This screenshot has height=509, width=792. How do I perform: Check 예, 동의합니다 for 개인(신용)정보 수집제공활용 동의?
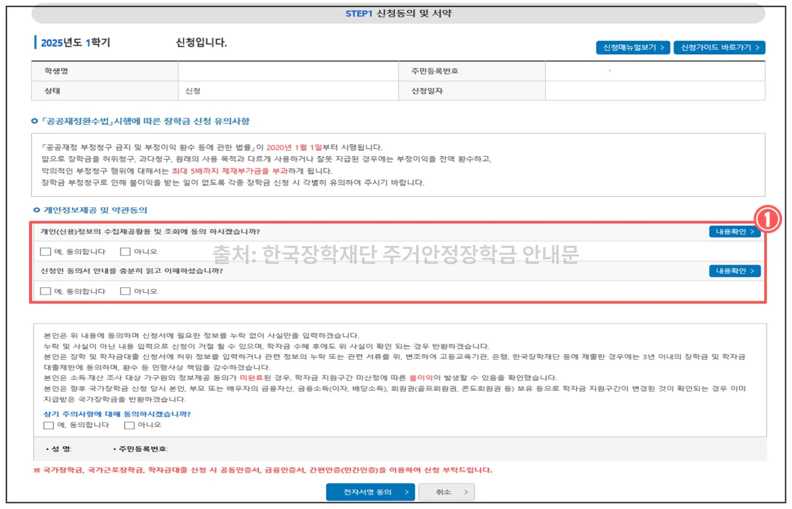pyautogui.click(x=45, y=251)
